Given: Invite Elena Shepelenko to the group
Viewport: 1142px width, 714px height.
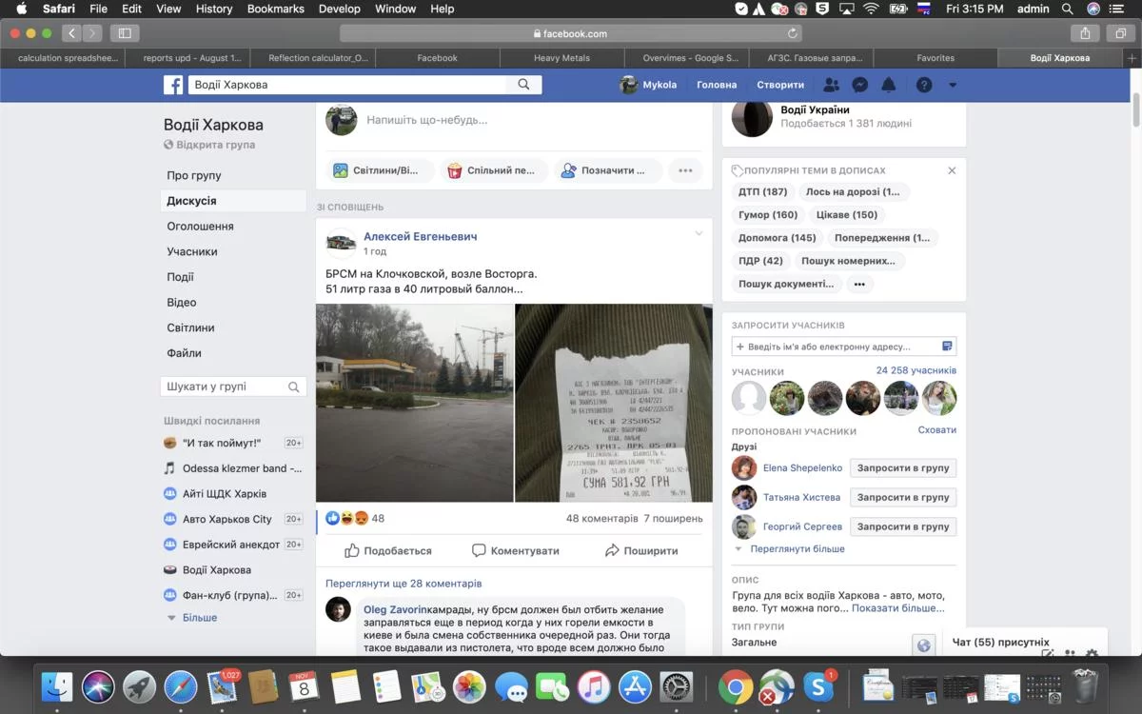Looking at the screenshot, I should (903, 468).
